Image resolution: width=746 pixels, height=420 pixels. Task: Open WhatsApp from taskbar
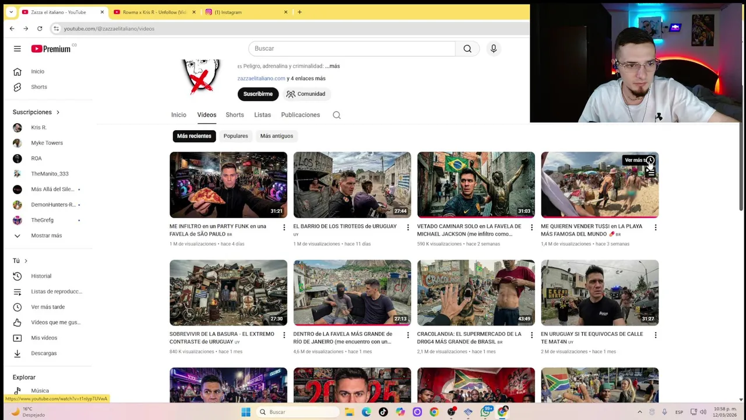(485, 412)
